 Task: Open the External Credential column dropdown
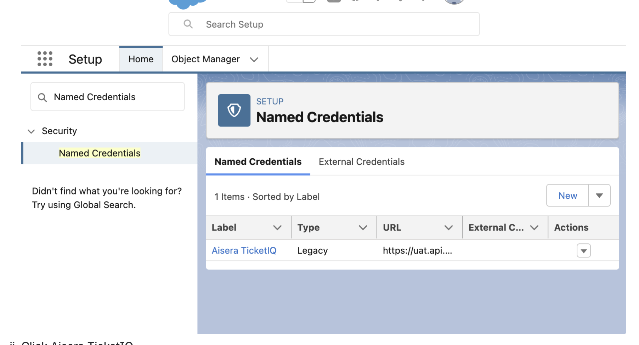click(x=535, y=227)
